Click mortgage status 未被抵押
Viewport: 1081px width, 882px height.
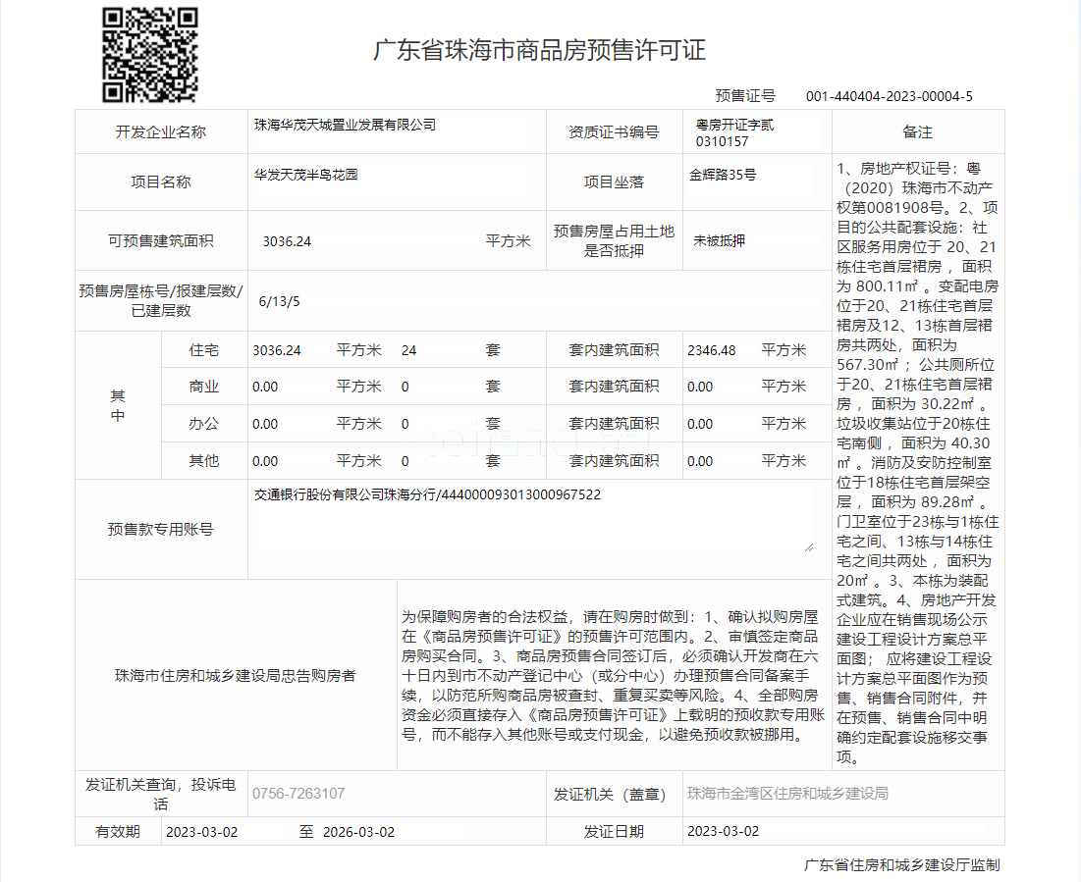pyautogui.click(x=719, y=240)
